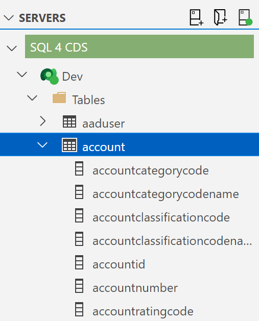
Task: Click the account table icon
Action: coord(69,145)
